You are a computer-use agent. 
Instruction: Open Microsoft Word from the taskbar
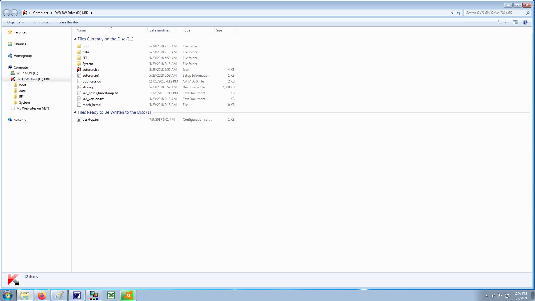[x=77, y=295]
